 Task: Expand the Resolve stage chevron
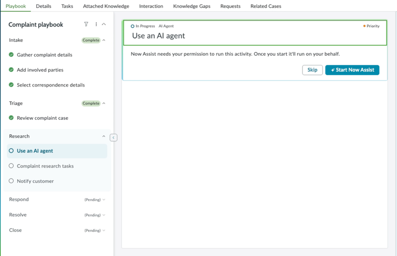104,215
